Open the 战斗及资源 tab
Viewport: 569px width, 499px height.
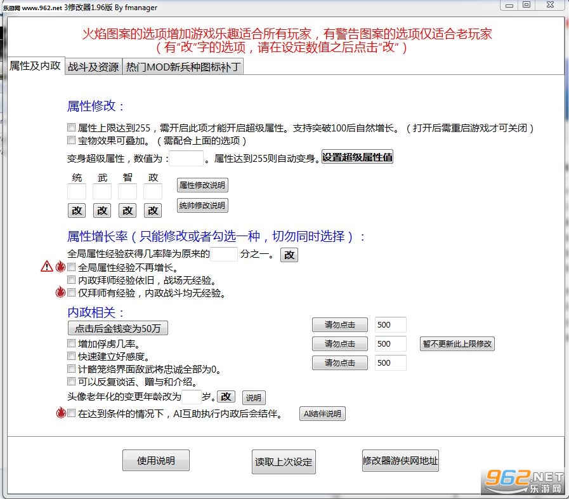(x=93, y=67)
